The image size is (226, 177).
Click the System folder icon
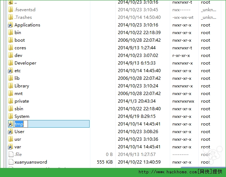click(x=11, y=116)
